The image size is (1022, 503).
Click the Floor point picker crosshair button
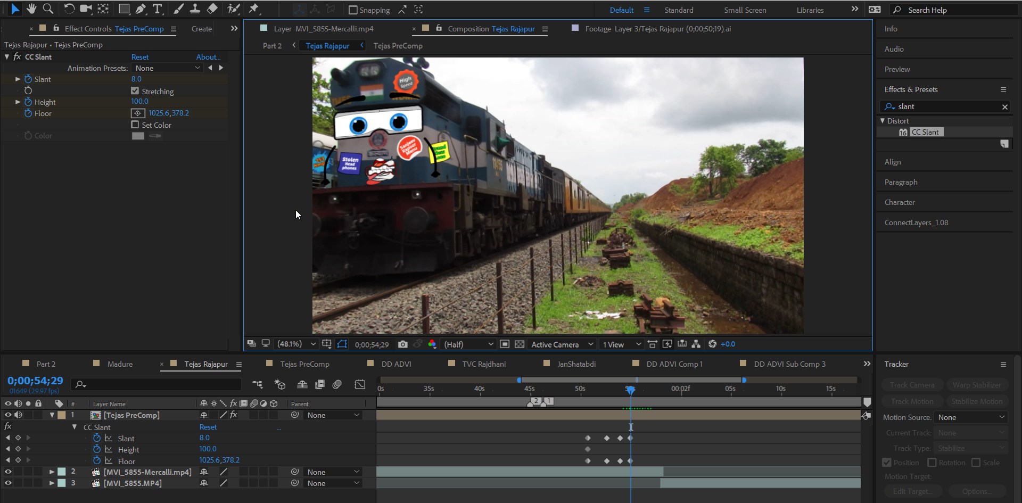(x=138, y=113)
